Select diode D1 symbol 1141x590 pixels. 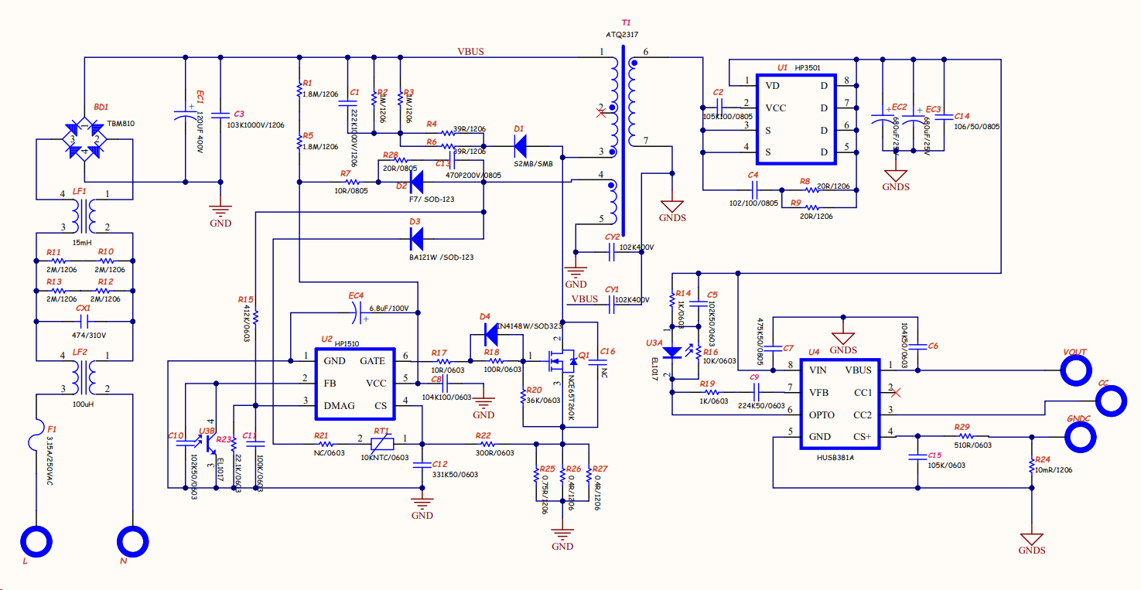(x=520, y=145)
